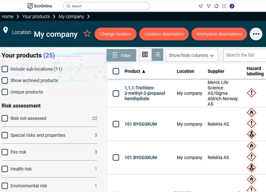The image size is (266, 192).
Task: Click the top Search field
Action: (x=106, y=6)
